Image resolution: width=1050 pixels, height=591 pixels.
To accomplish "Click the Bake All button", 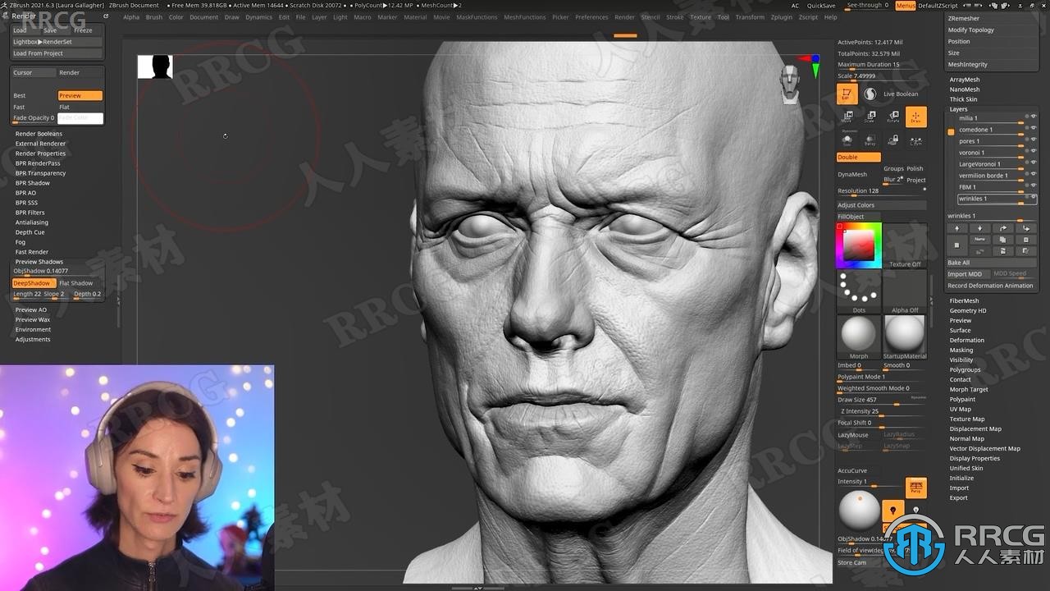I will point(992,263).
